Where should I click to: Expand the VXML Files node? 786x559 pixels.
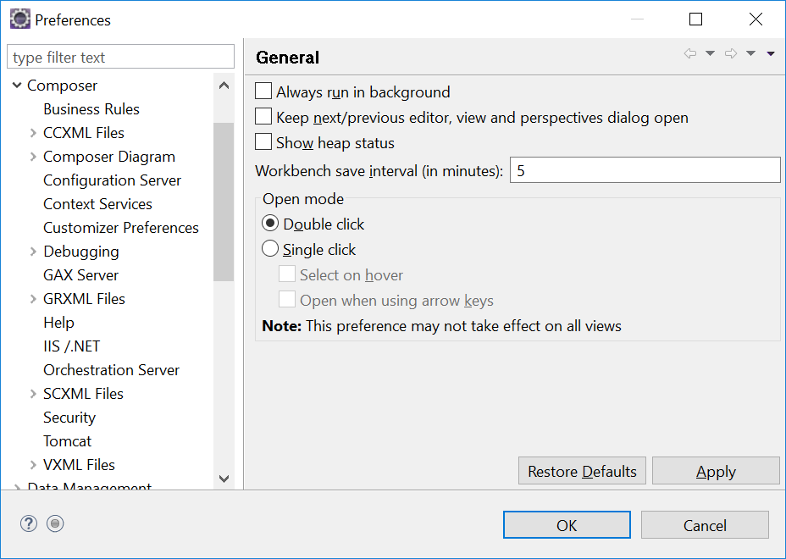click(x=33, y=465)
